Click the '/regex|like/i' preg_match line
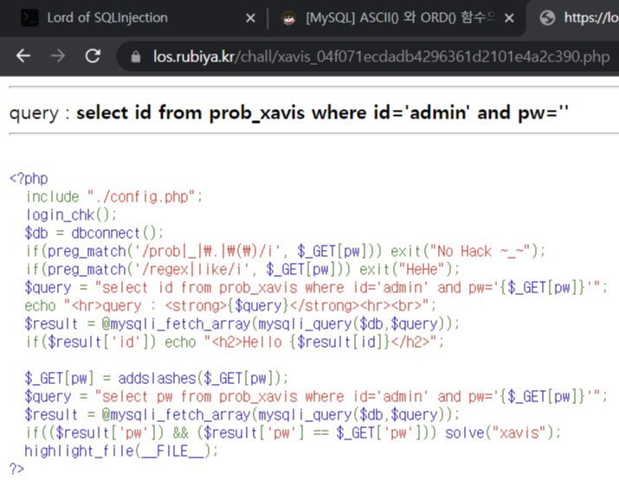This screenshot has height=480, width=619. point(242,269)
